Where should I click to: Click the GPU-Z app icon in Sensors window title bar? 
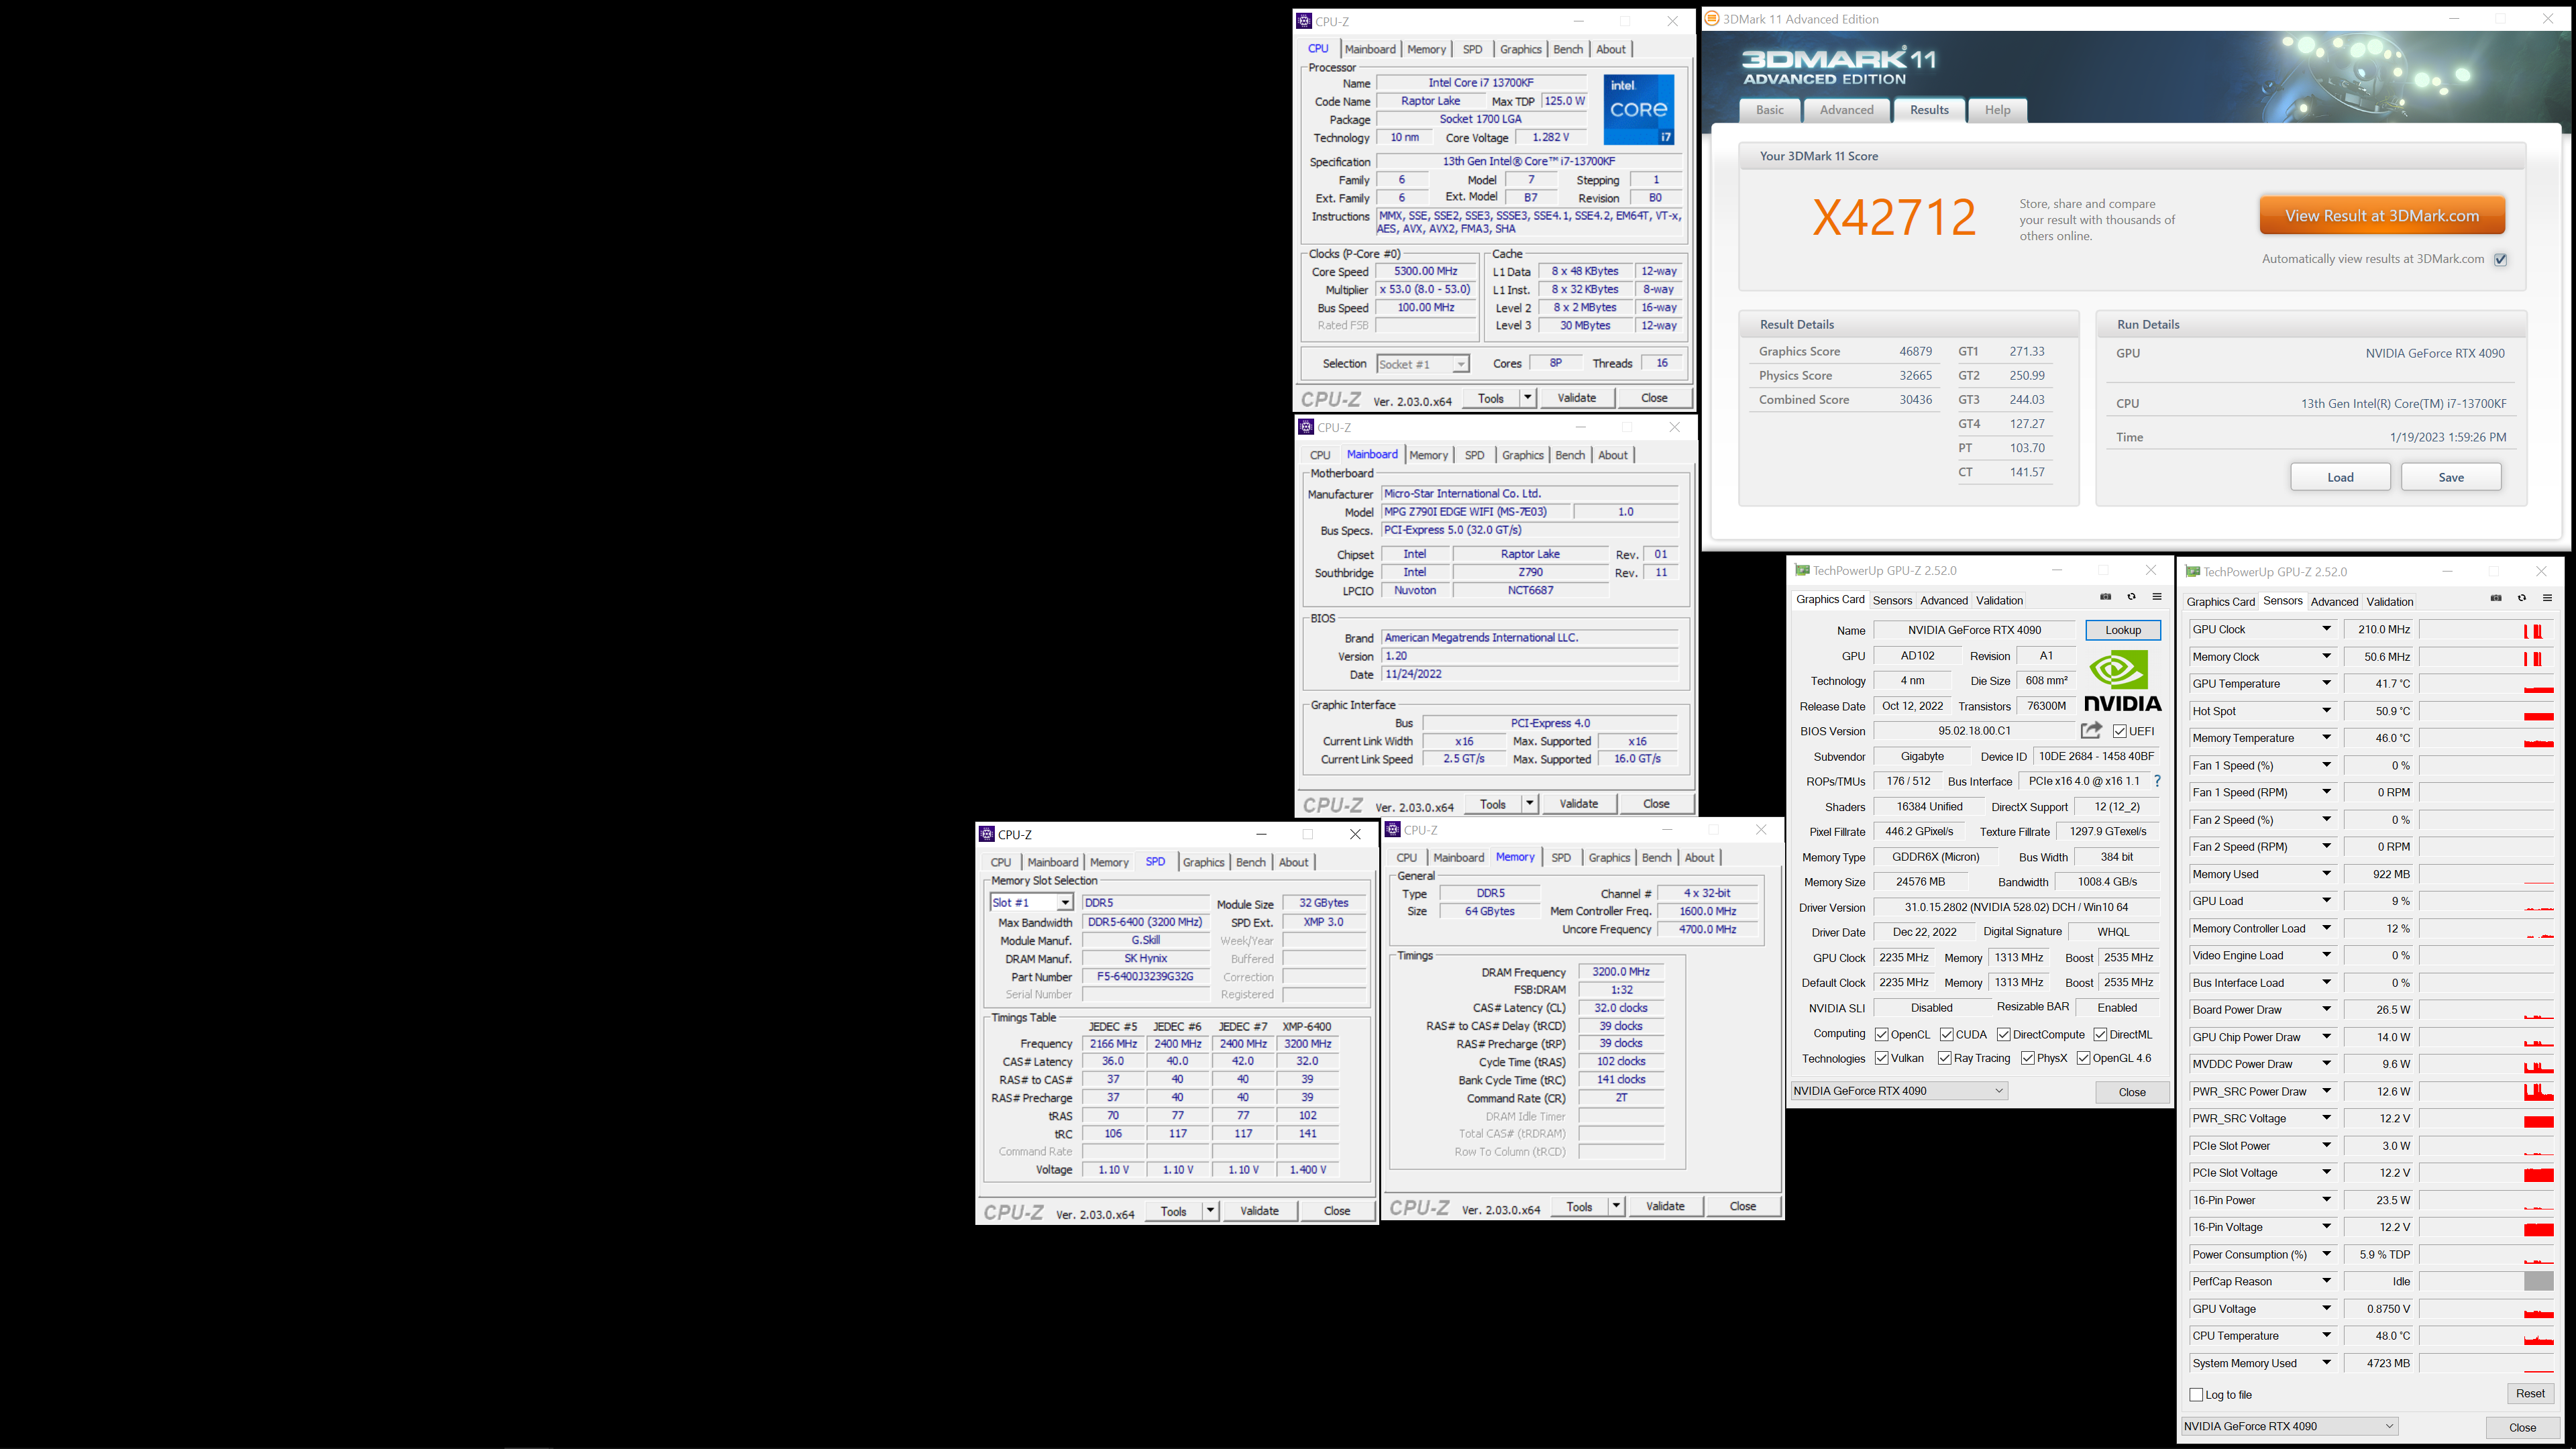click(x=2193, y=572)
